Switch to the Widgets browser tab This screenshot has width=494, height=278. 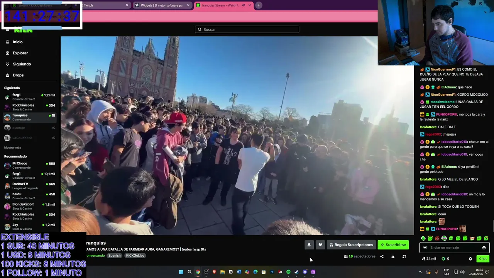coord(162,5)
